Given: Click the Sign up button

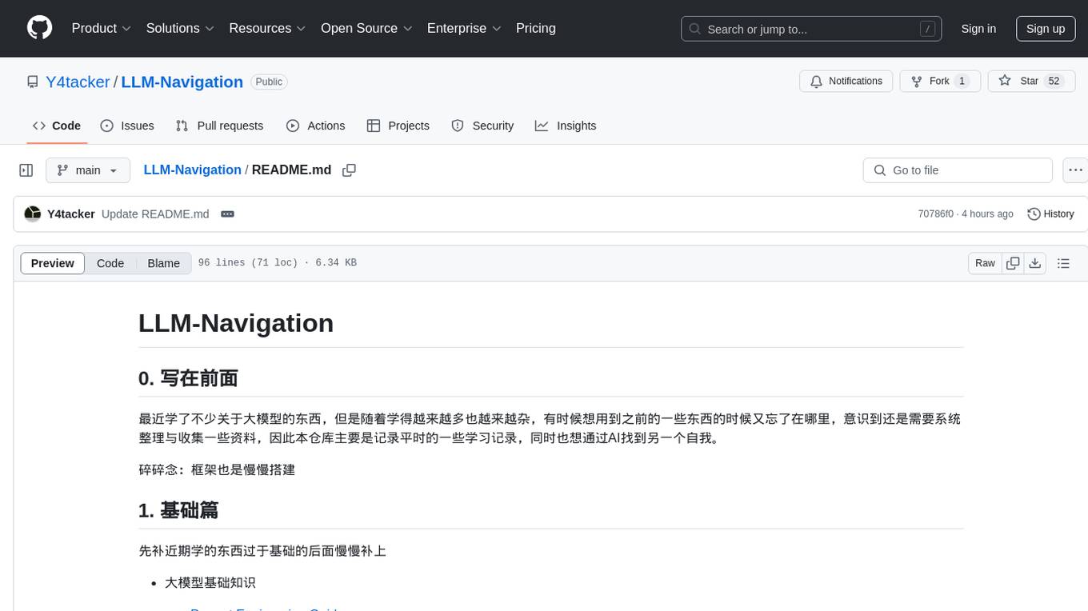Looking at the screenshot, I should coord(1046,29).
